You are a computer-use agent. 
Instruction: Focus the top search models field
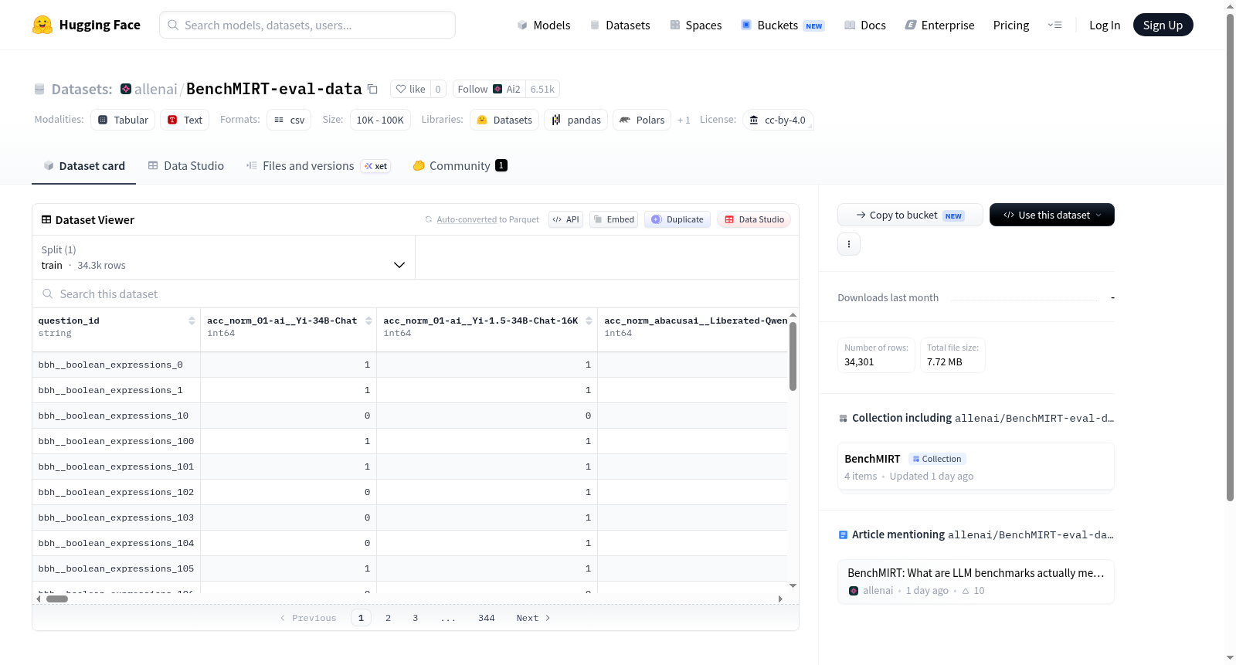point(307,25)
